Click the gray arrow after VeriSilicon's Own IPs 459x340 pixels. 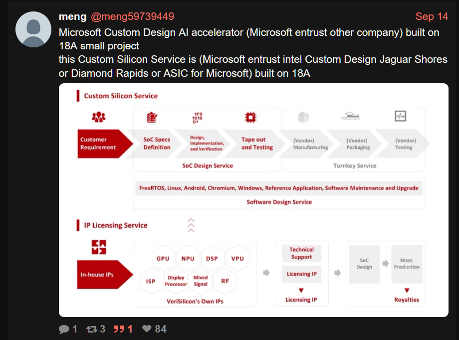pos(266,273)
